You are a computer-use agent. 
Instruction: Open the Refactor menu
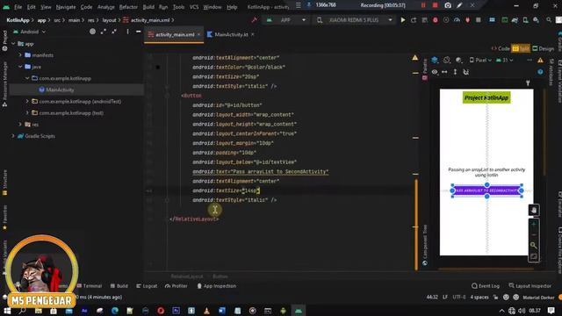pos(128,7)
